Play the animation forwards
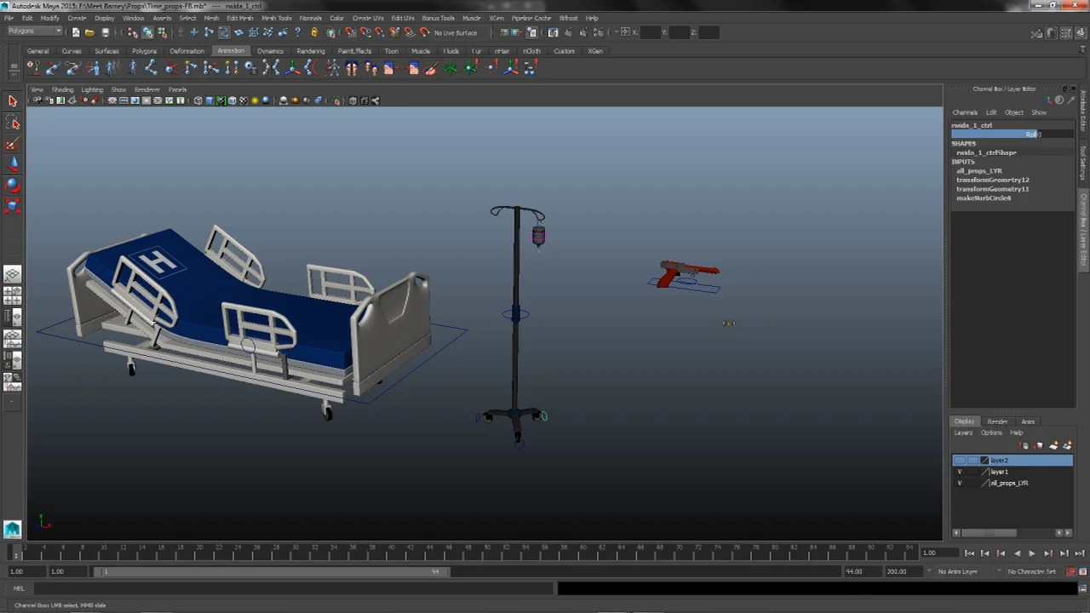1090x613 pixels. (1032, 553)
